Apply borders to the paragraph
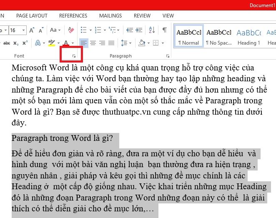Screen dimensions: 276x218 click(156, 43)
